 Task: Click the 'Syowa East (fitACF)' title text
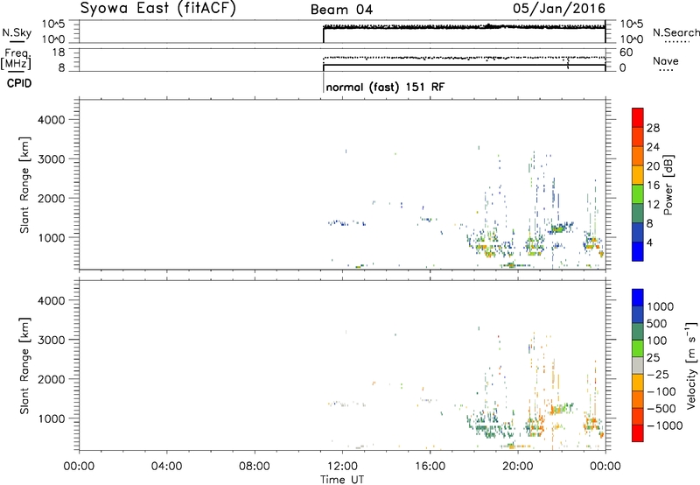click(x=157, y=9)
